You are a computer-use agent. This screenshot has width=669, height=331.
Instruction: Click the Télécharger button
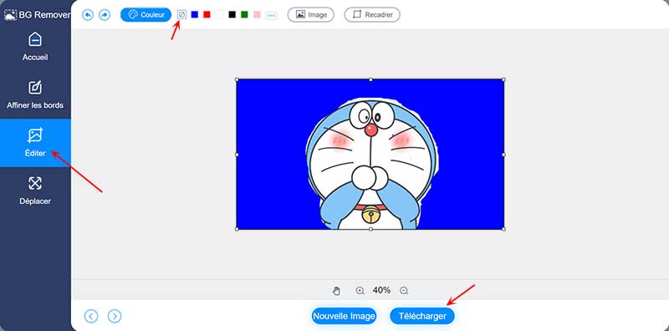click(x=422, y=316)
